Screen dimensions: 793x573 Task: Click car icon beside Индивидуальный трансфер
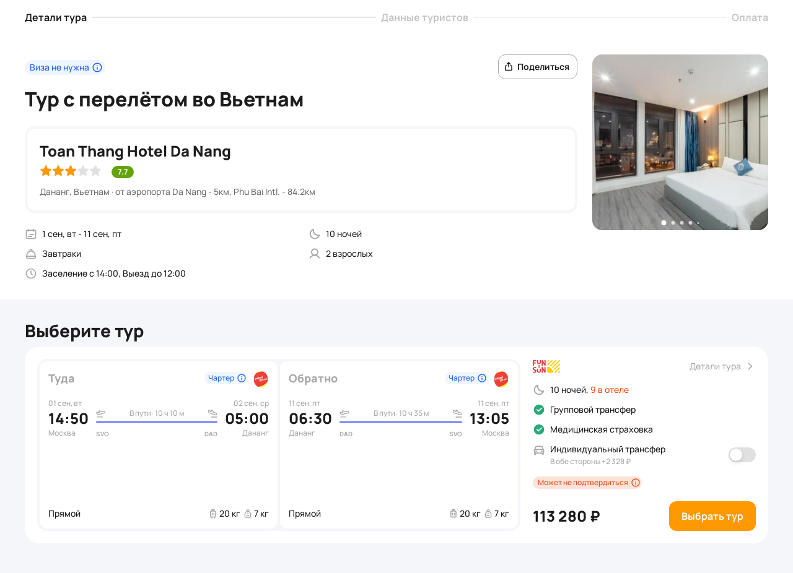click(539, 450)
